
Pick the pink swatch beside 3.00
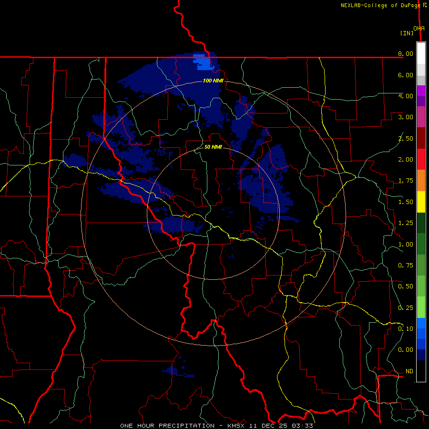[421, 117]
